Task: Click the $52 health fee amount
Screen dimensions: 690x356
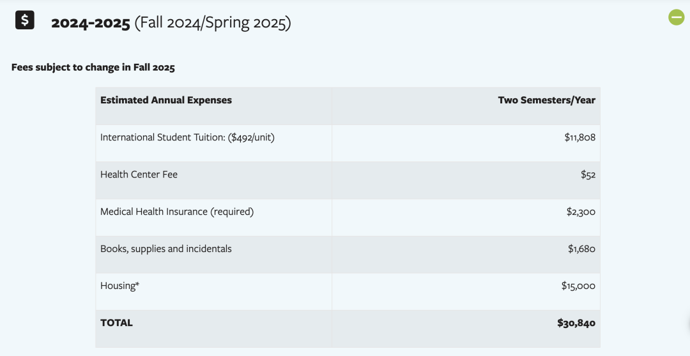Action: pyautogui.click(x=588, y=175)
